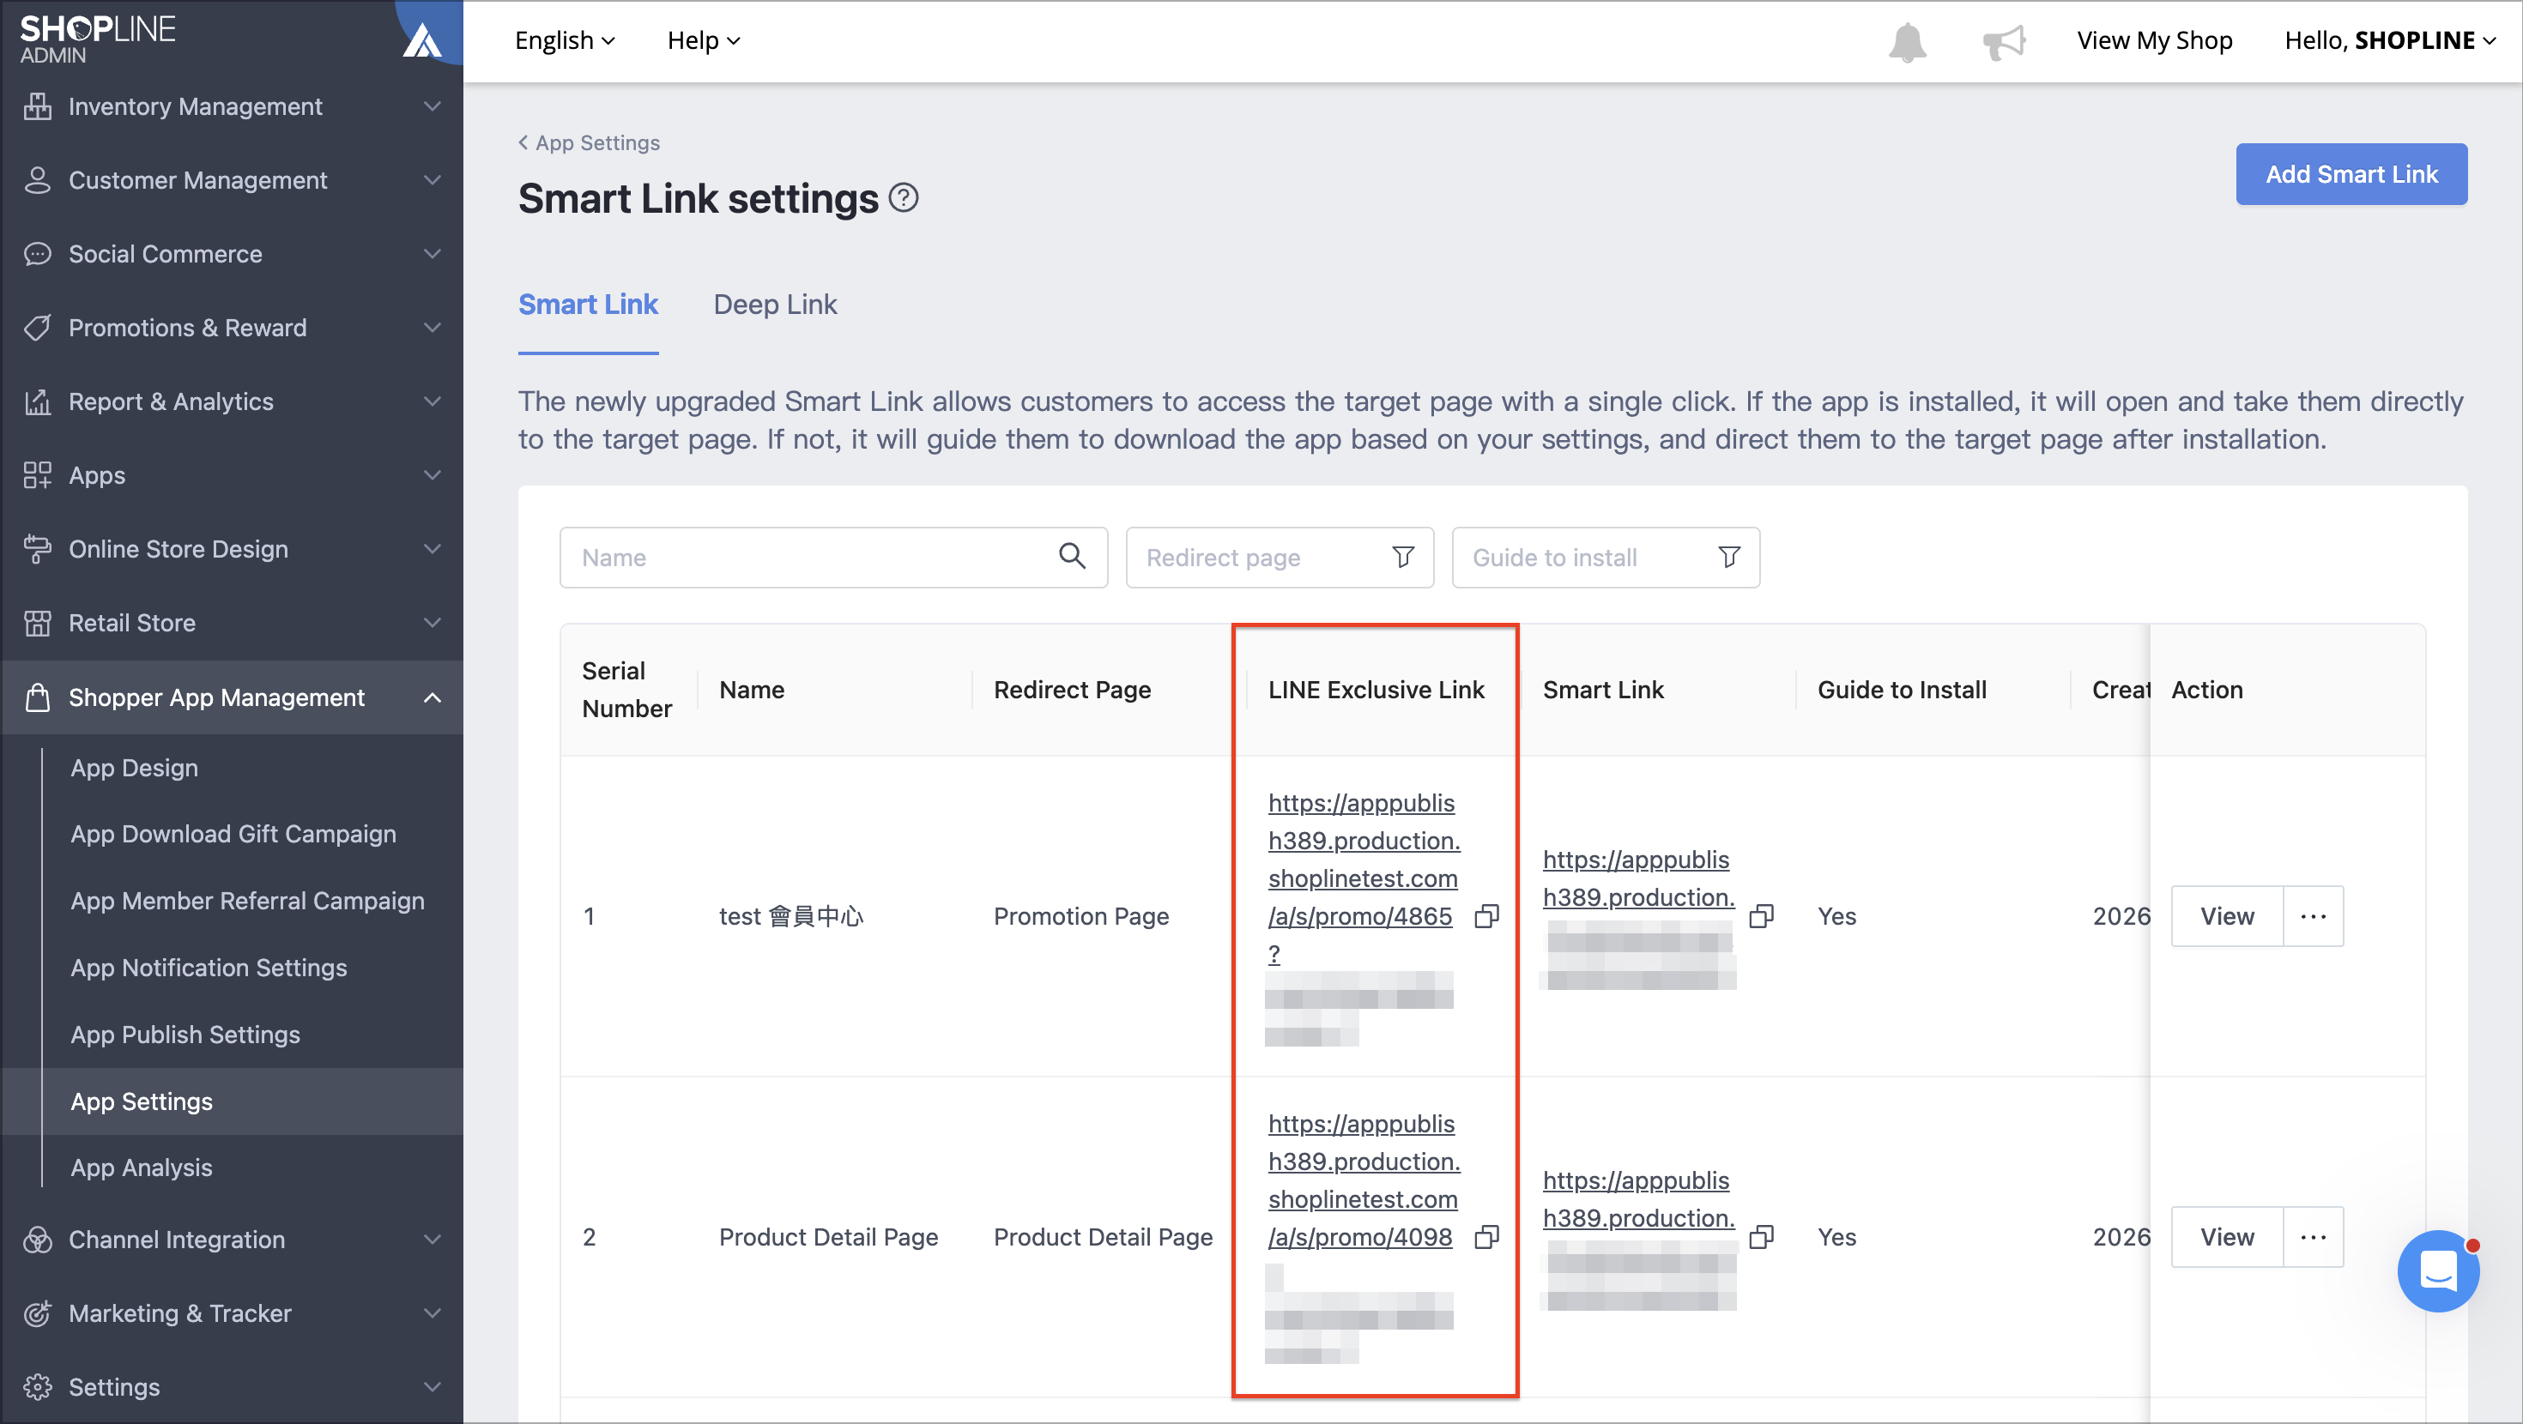Open Redirect page filter dropdown
The width and height of the screenshot is (2523, 1424).
coord(1280,558)
